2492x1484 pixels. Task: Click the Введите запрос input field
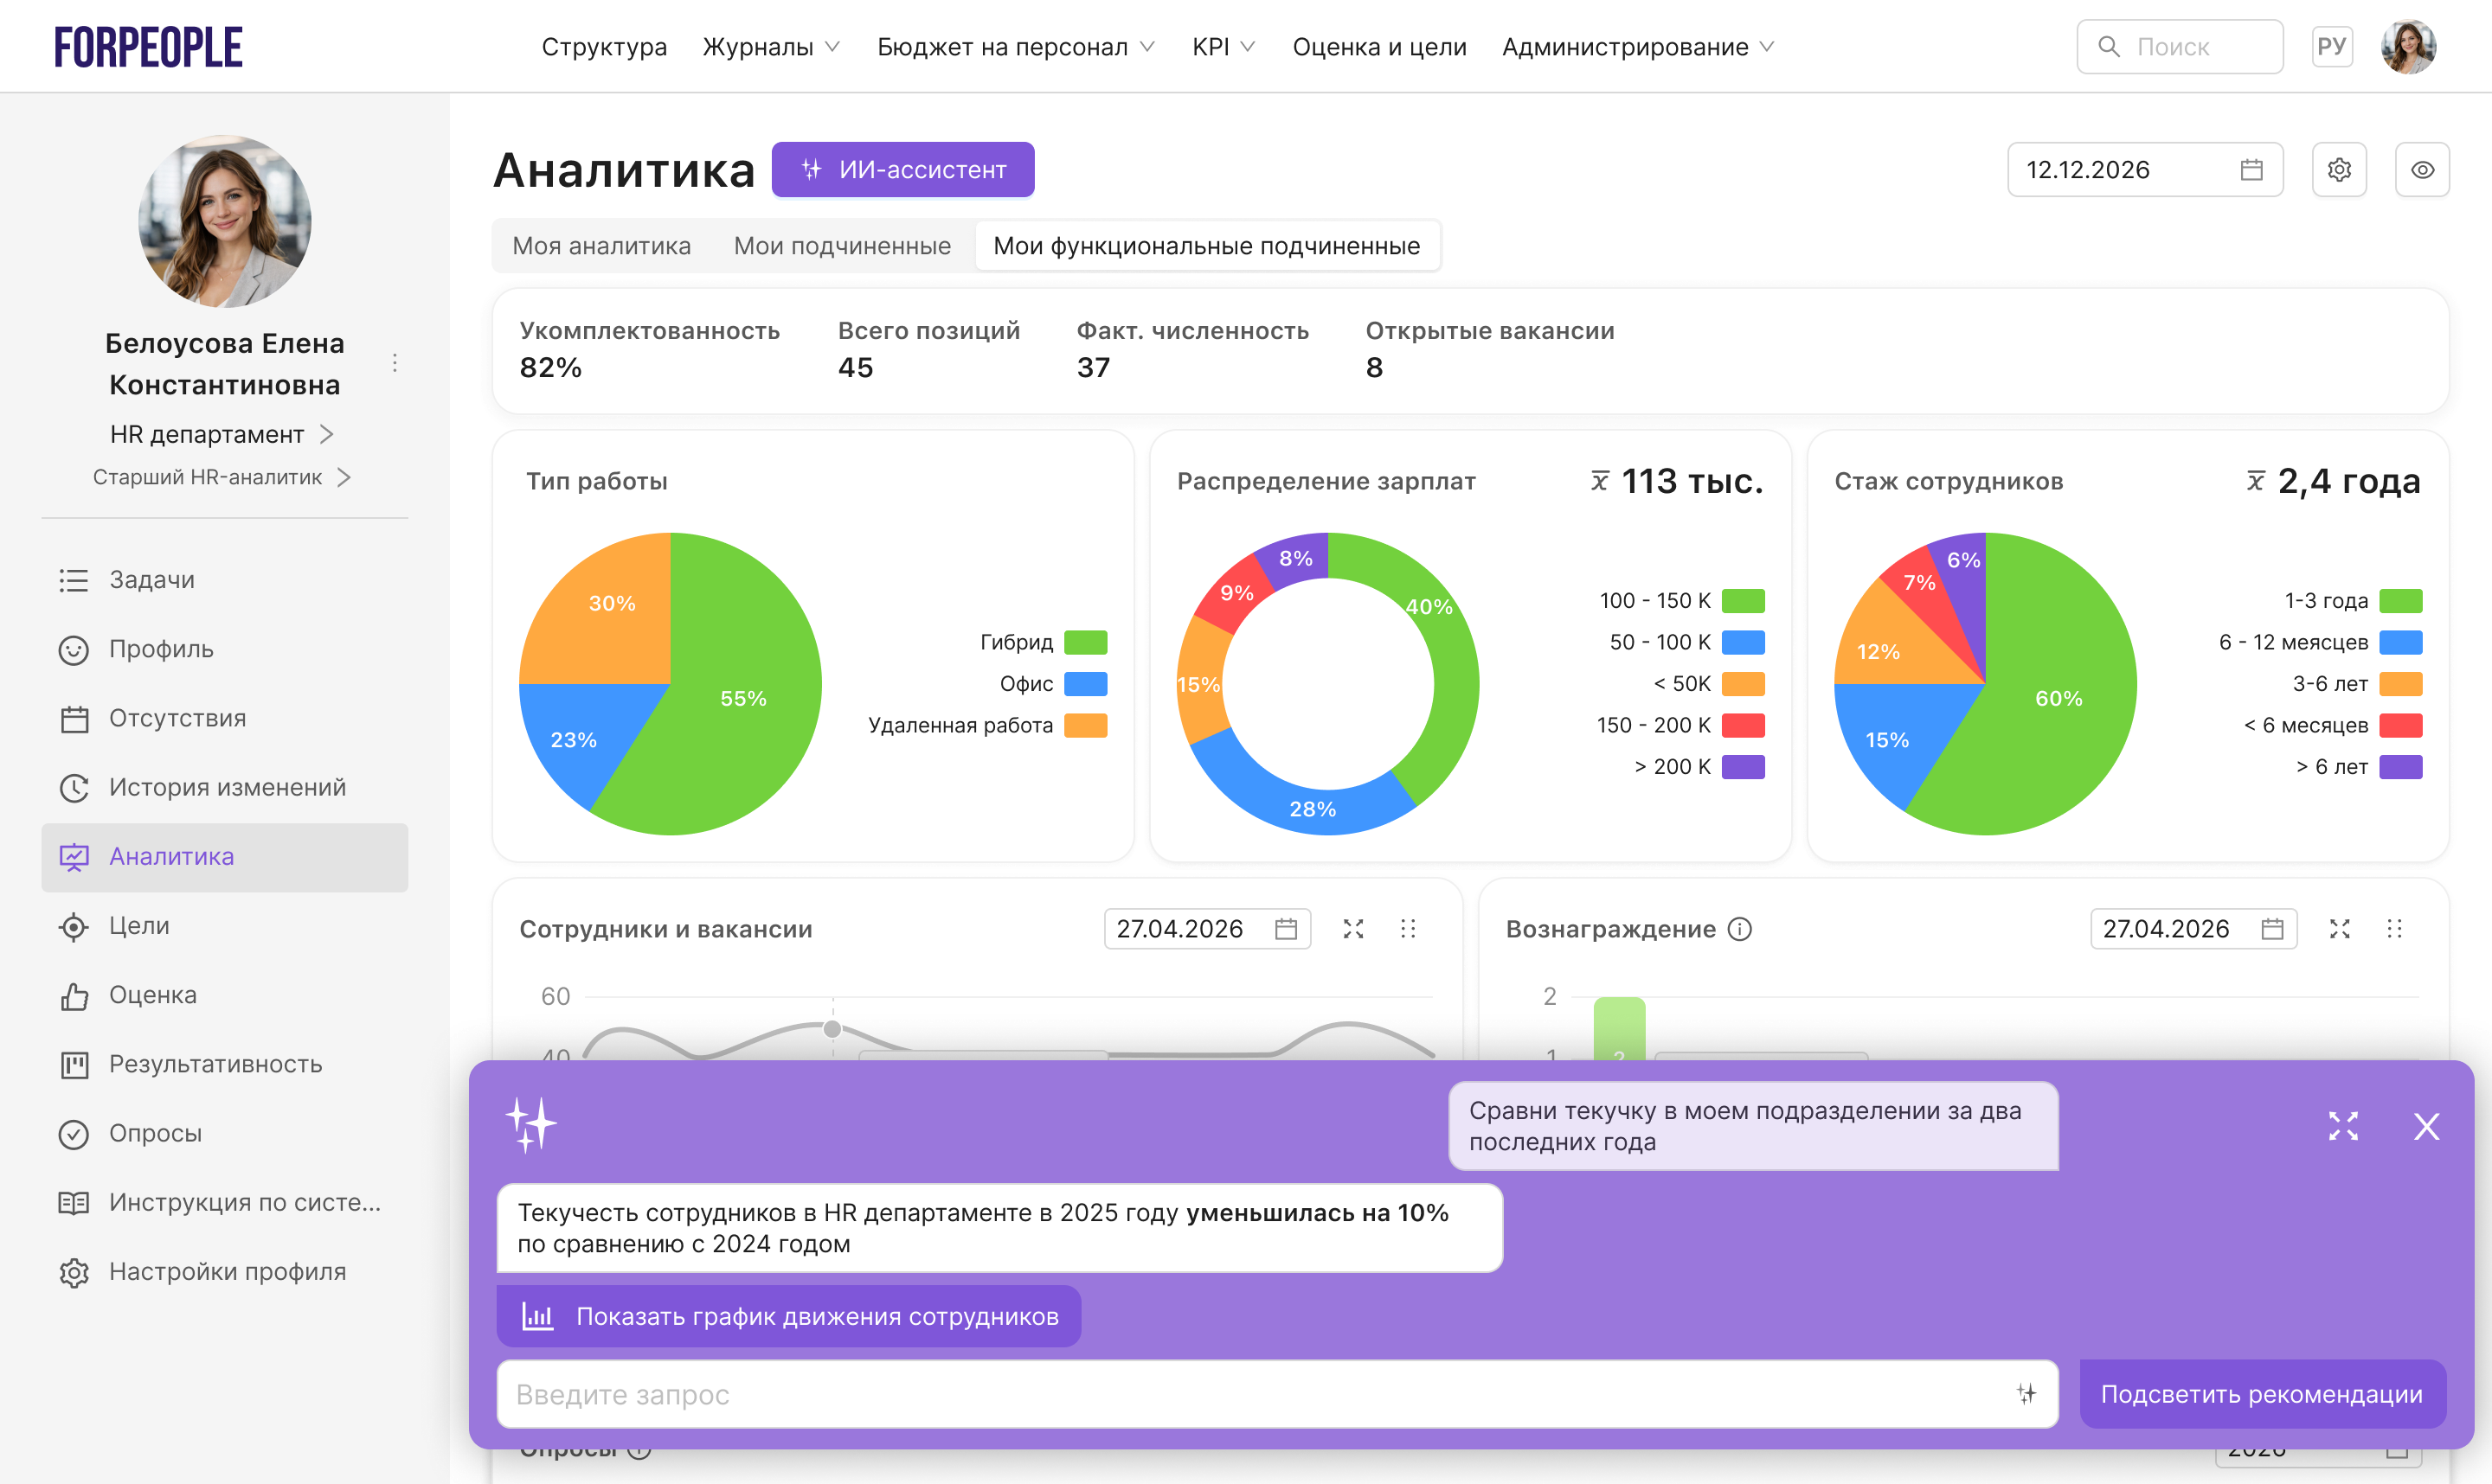[1250, 1393]
